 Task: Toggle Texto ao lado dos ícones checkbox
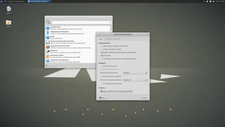(x=102, y=69)
